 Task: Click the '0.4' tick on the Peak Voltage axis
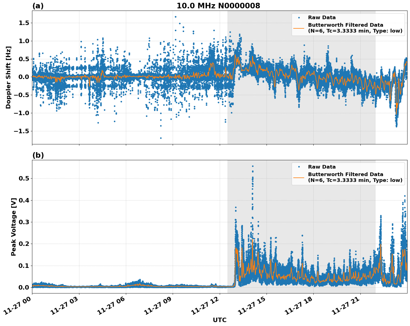24,200
